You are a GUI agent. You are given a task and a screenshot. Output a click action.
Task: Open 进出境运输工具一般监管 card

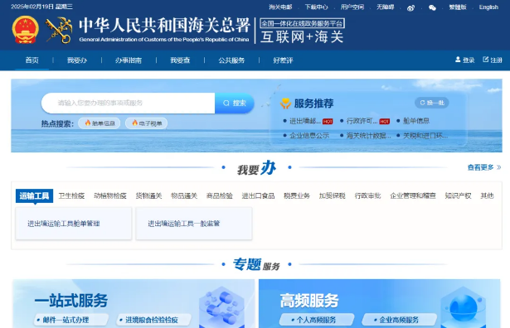(x=194, y=224)
